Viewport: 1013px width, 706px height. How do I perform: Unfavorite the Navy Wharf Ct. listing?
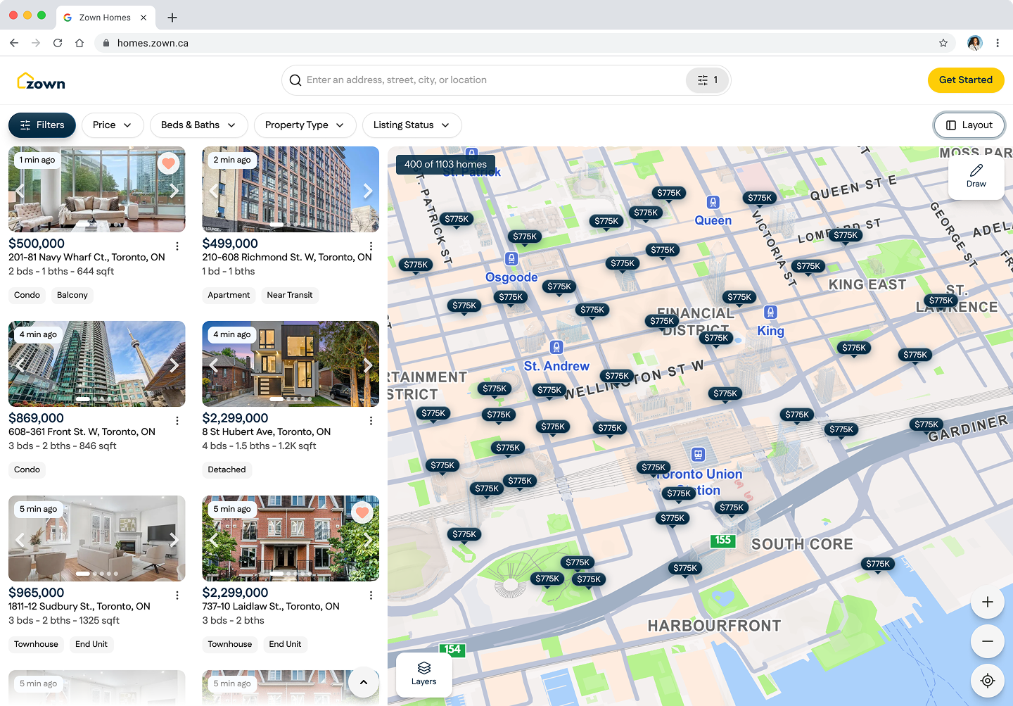point(168,163)
